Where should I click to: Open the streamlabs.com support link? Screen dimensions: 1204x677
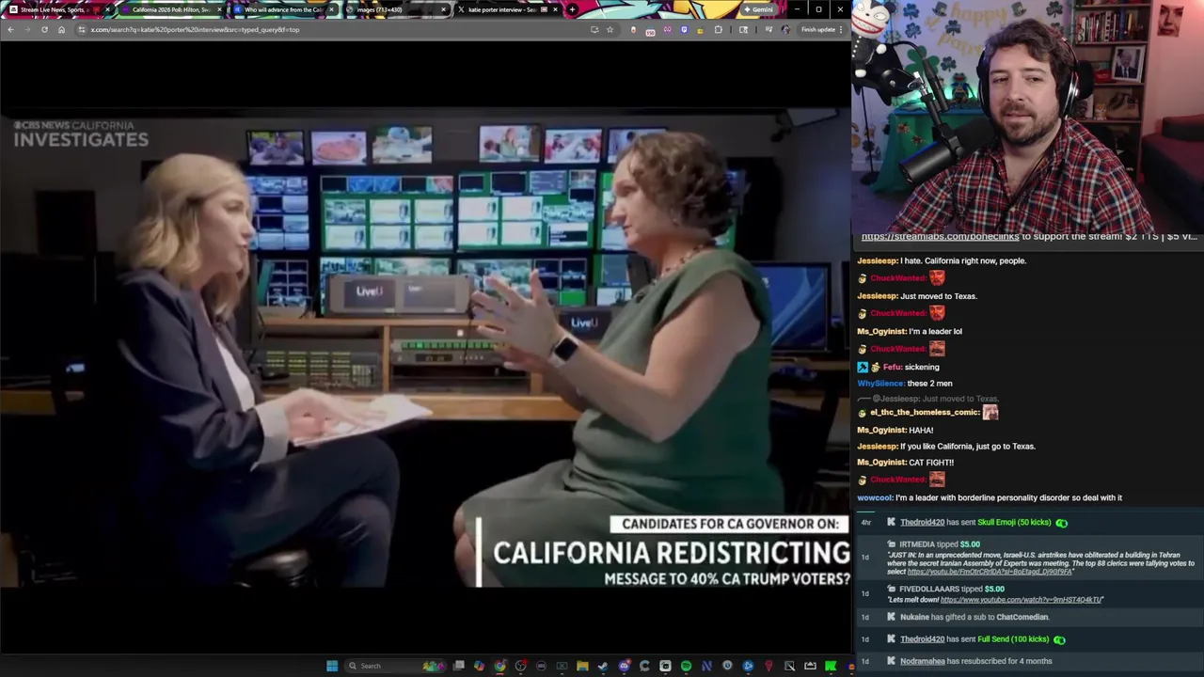coord(940,237)
